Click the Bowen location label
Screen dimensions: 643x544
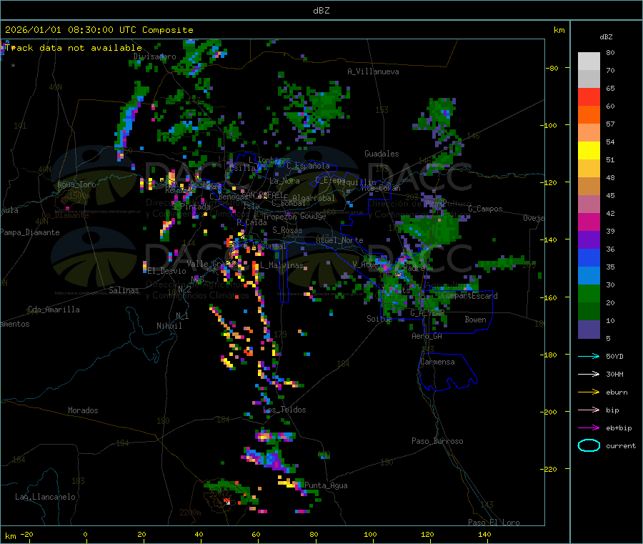point(475,320)
